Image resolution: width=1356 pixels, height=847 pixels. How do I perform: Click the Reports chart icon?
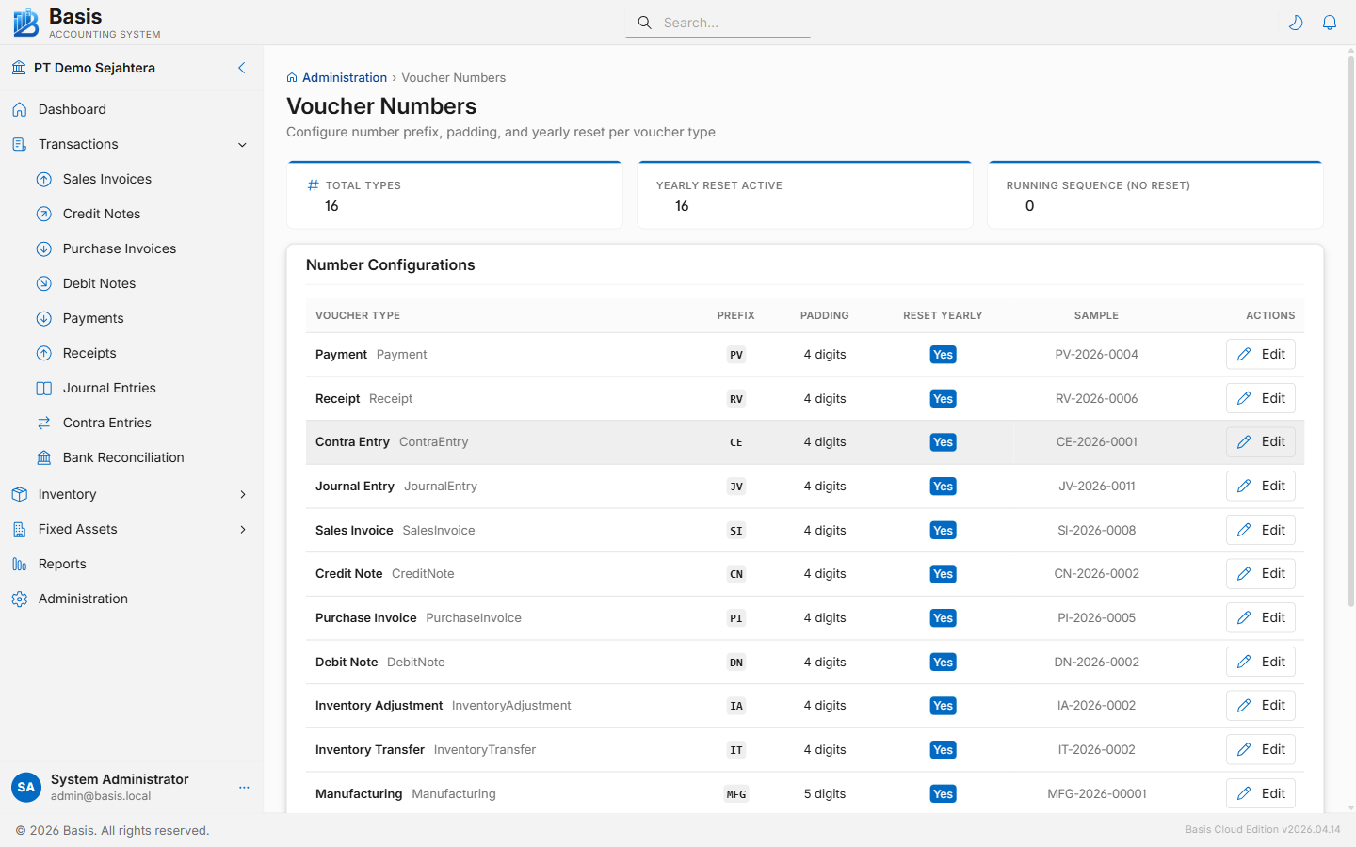20,564
